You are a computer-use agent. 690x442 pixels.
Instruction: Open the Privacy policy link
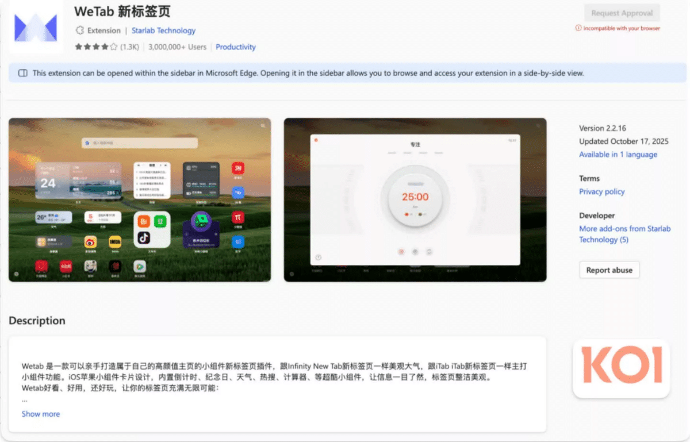tap(601, 192)
